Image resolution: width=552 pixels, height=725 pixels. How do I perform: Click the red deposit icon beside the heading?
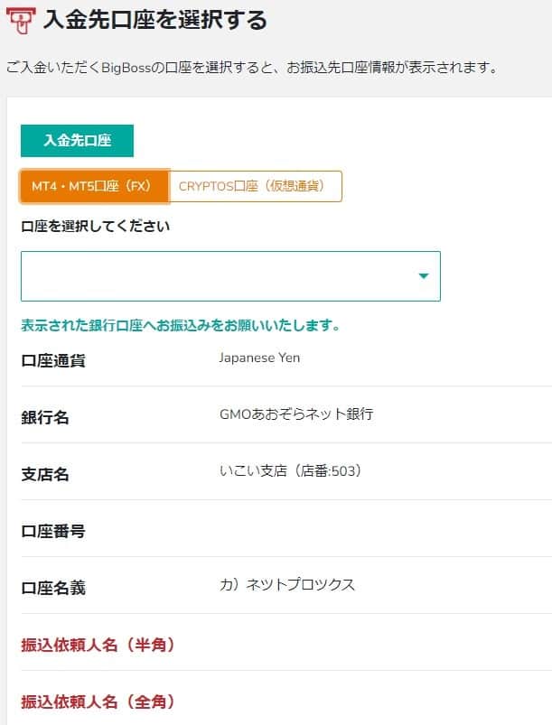point(21,21)
